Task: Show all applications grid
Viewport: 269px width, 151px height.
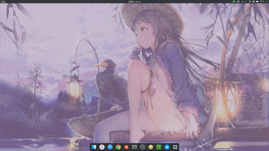Action: pyautogui.click(x=175, y=147)
